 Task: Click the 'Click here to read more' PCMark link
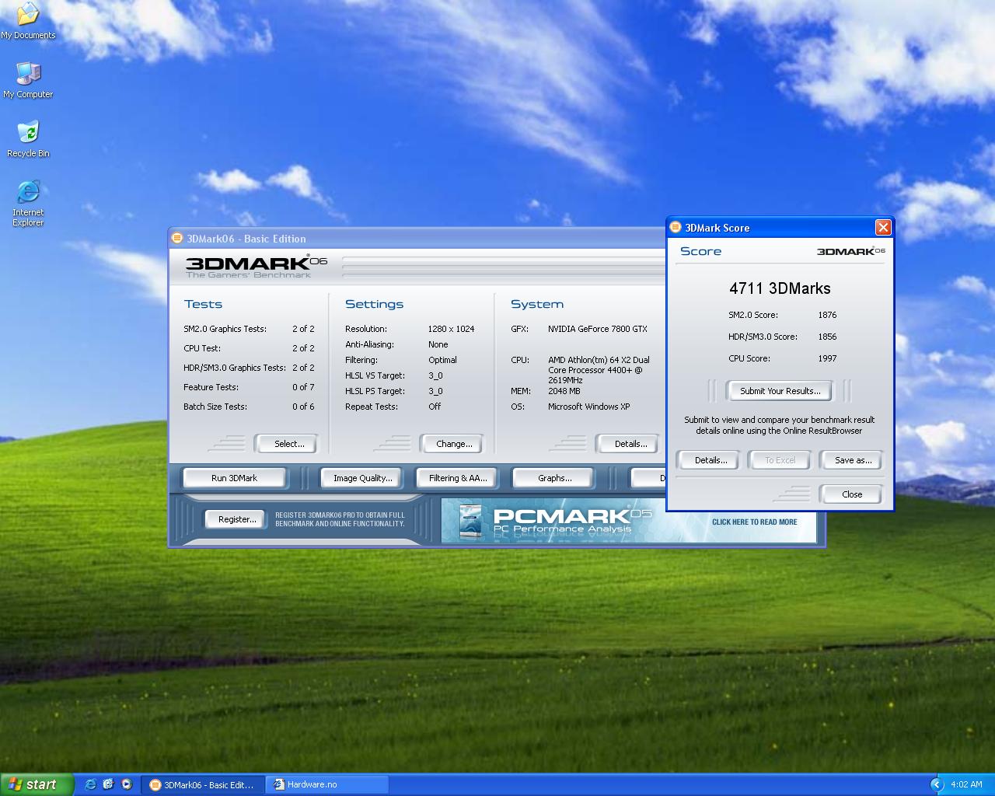(x=754, y=522)
